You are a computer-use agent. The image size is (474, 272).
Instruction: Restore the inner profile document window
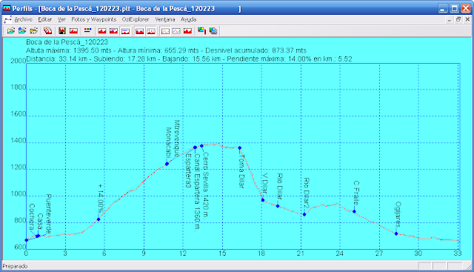pos(458,20)
